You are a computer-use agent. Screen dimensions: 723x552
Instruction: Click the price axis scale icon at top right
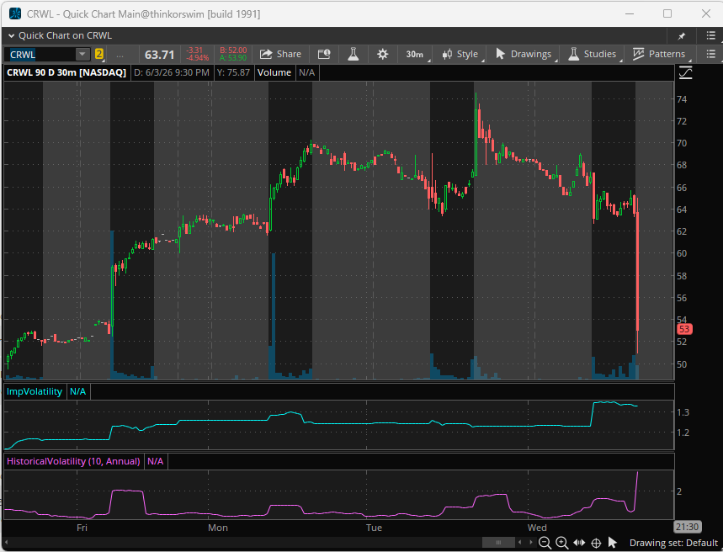[x=686, y=73]
